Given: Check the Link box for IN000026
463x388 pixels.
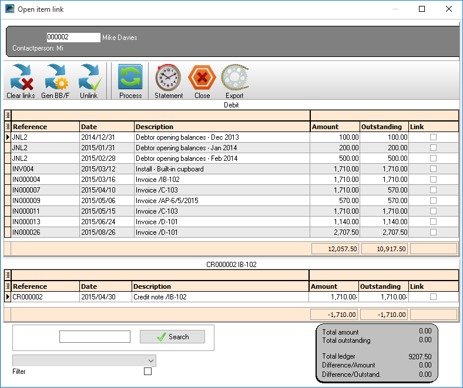Looking at the screenshot, I should coord(433,232).
